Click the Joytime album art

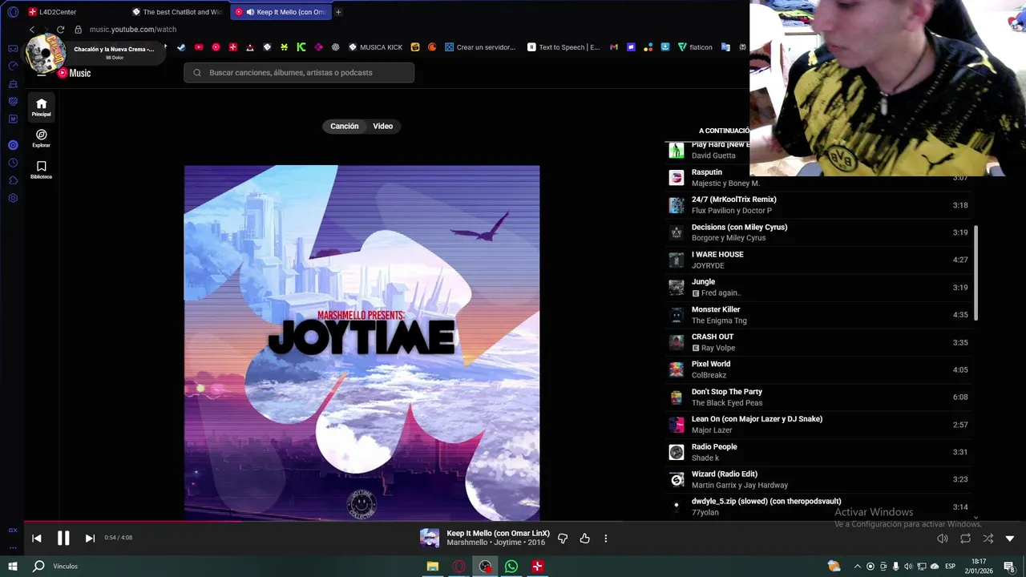coord(362,343)
